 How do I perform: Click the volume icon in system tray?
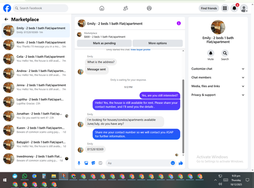point(220,184)
